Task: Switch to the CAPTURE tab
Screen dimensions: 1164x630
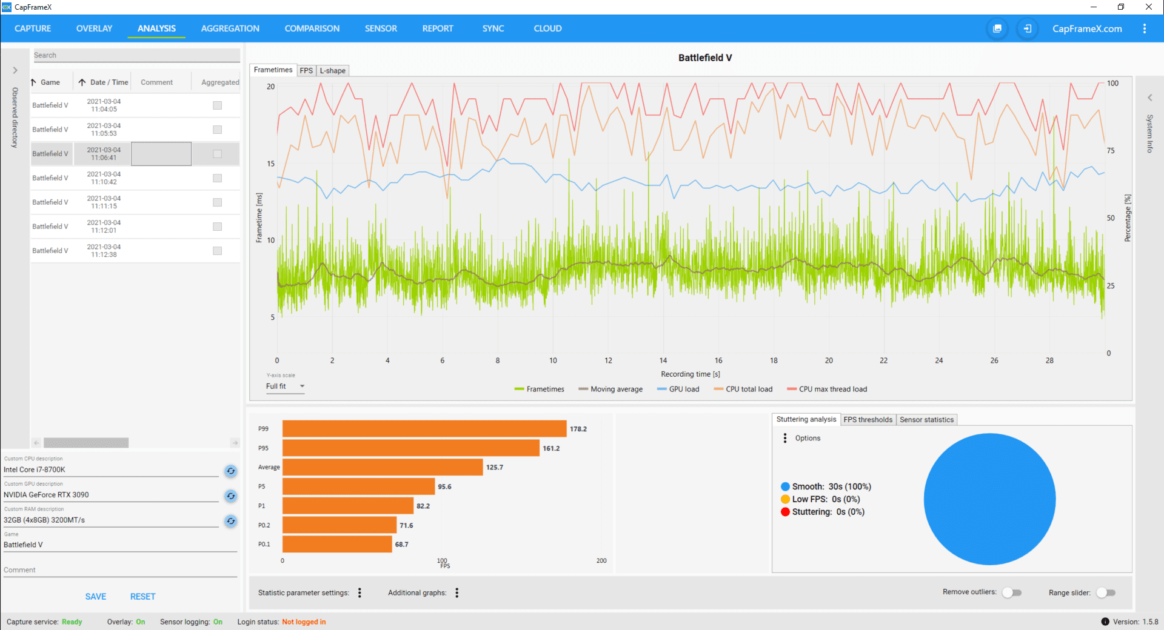Action: [x=33, y=28]
